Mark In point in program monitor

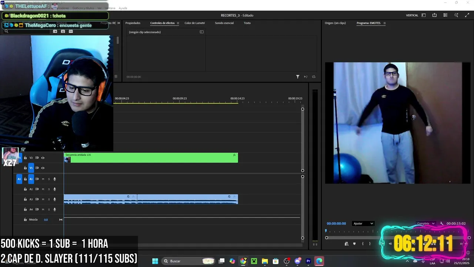[363, 244]
